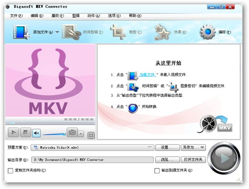
Task: Click the 时间剪辑(T) toolbar label
Action: coord(93,32)
